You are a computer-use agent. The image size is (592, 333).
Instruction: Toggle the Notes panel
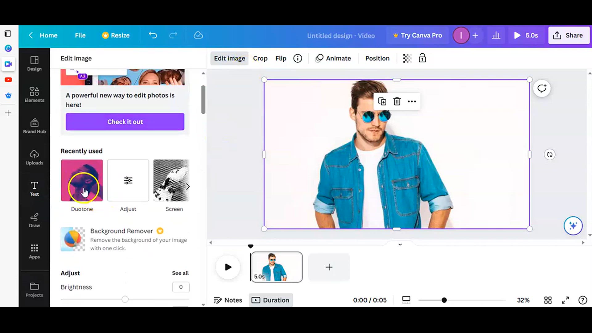point(228,300)
